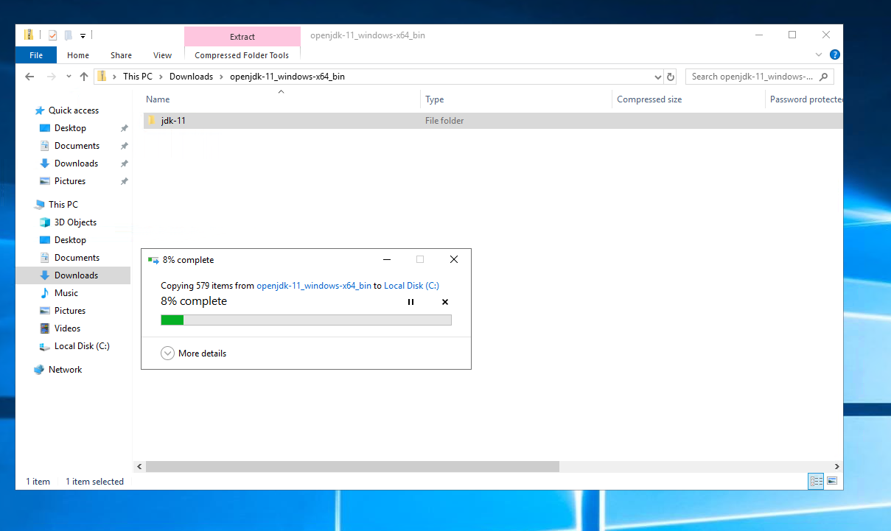This screenshot has width=891, height=531.
Task: Pause the copy operation
Action: coord(411,302)
